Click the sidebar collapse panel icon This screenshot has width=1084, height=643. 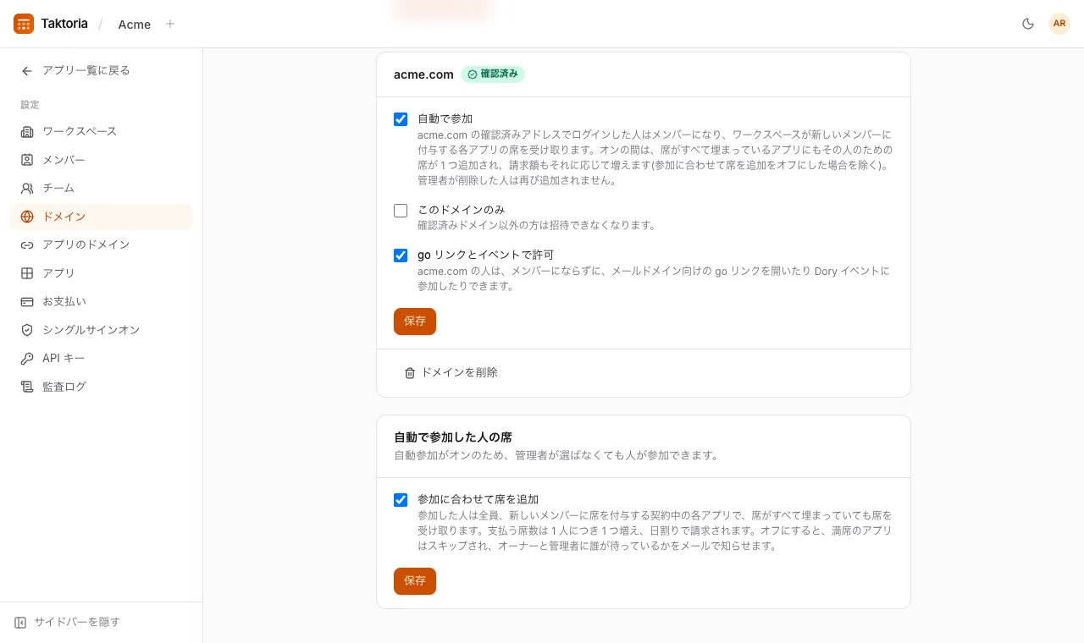coord(20,623)
